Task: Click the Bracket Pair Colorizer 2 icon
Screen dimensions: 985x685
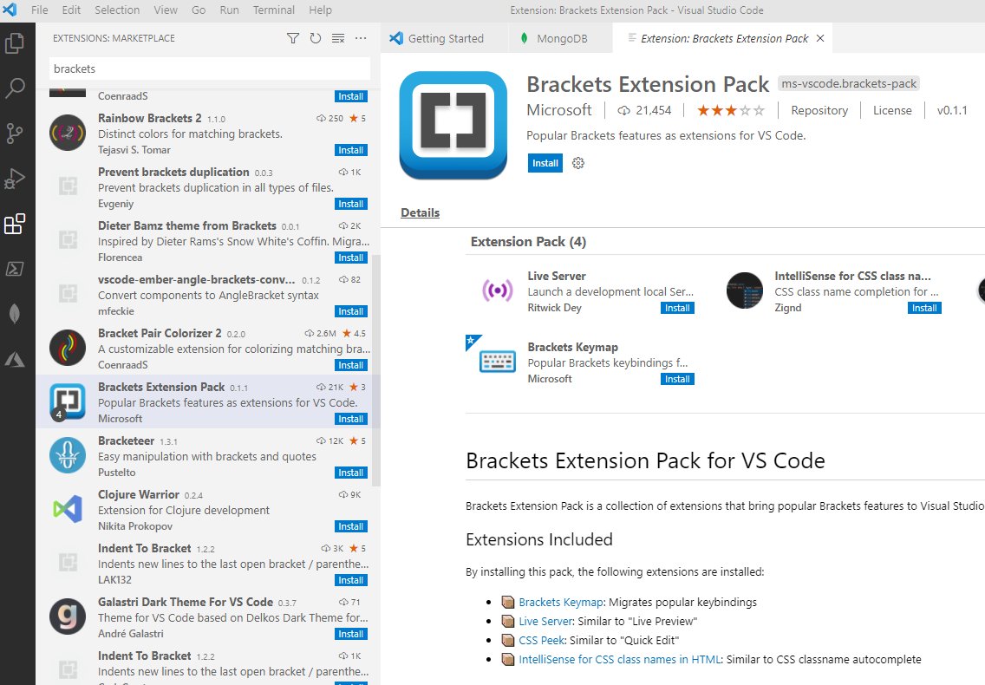Action: tap(68, 348)
